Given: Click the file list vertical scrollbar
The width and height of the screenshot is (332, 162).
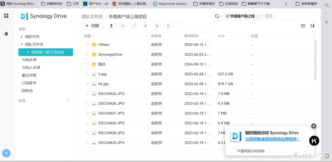Looking at the screenshot, I should pyautogui.click(x=315, y=60).
